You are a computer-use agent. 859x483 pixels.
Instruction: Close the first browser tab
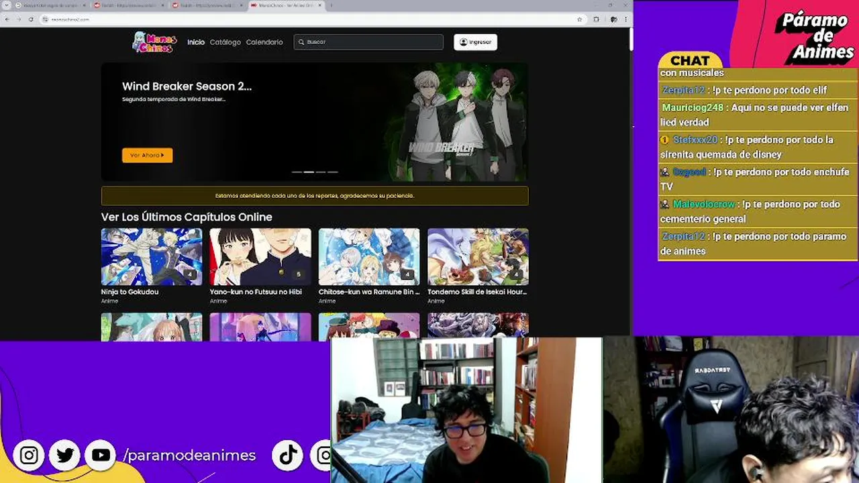pyautogui.click(x=84, y=5)
